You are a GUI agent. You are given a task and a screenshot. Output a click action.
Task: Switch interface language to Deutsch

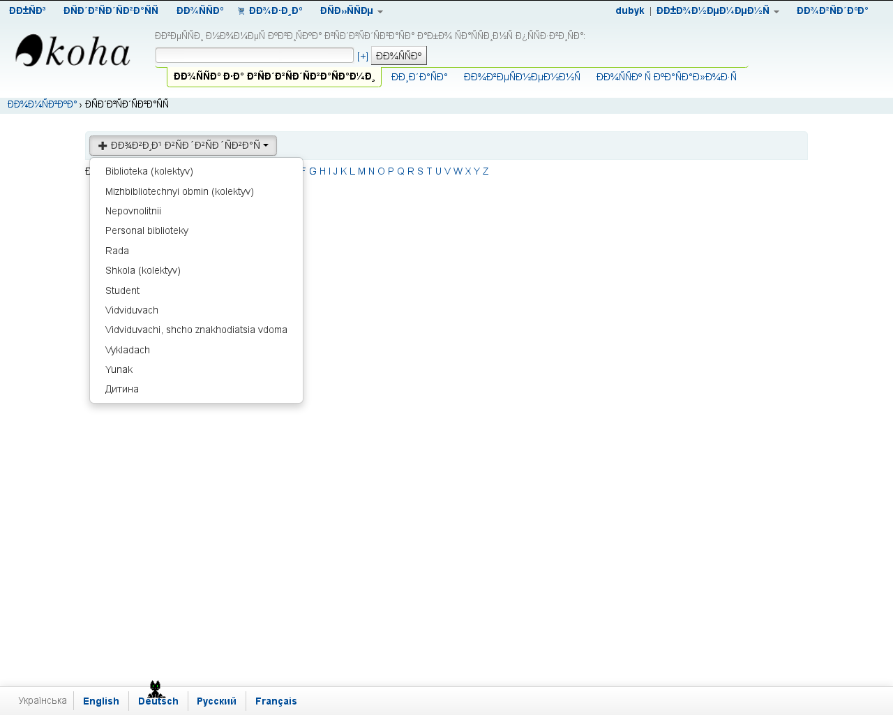click(158, 701)
